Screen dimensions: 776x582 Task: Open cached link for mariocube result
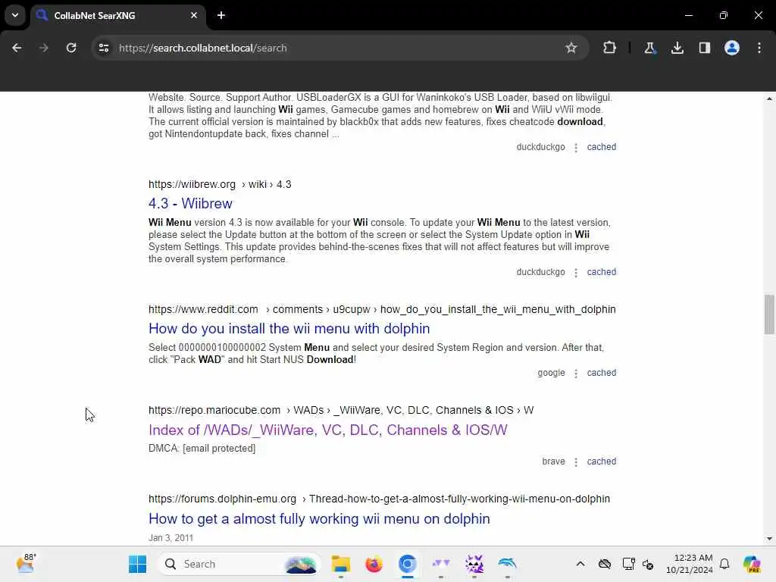tap(601, 462)
